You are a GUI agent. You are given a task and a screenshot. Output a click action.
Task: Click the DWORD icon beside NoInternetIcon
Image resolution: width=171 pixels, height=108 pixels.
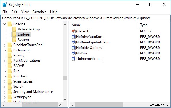[x=73, y=58]
